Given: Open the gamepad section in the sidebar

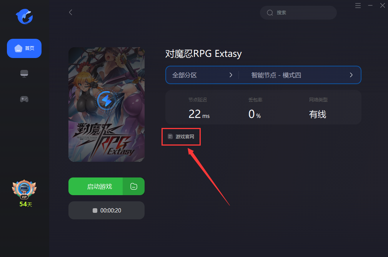Looking at the screenshot, I should [24, 99].
